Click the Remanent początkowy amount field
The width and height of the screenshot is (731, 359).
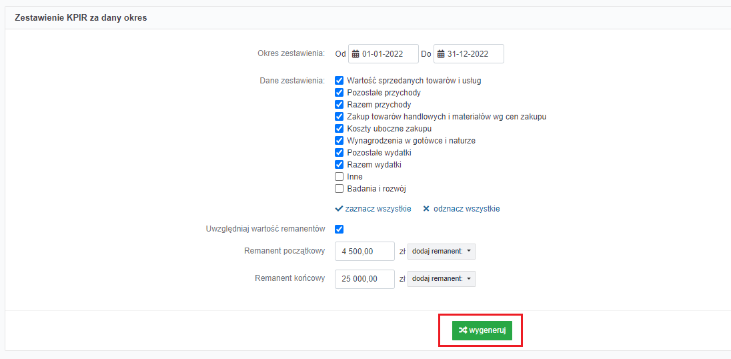coord(365,252)
